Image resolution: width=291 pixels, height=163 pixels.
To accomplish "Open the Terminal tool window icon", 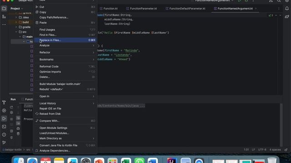I will (x=4, y=127).
